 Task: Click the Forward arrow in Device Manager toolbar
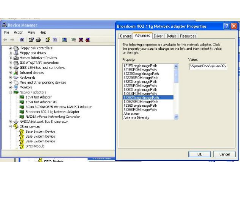click(x=12, y=40)
